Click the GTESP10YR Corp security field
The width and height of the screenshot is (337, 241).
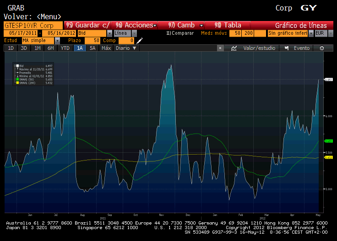(x=33, y=26)
